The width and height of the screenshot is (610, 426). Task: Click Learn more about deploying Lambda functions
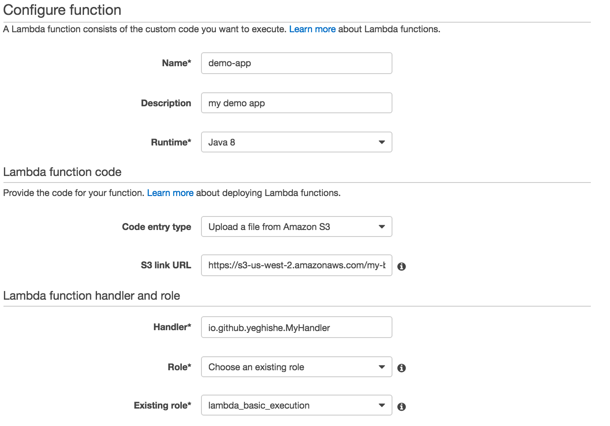[170, 193]
